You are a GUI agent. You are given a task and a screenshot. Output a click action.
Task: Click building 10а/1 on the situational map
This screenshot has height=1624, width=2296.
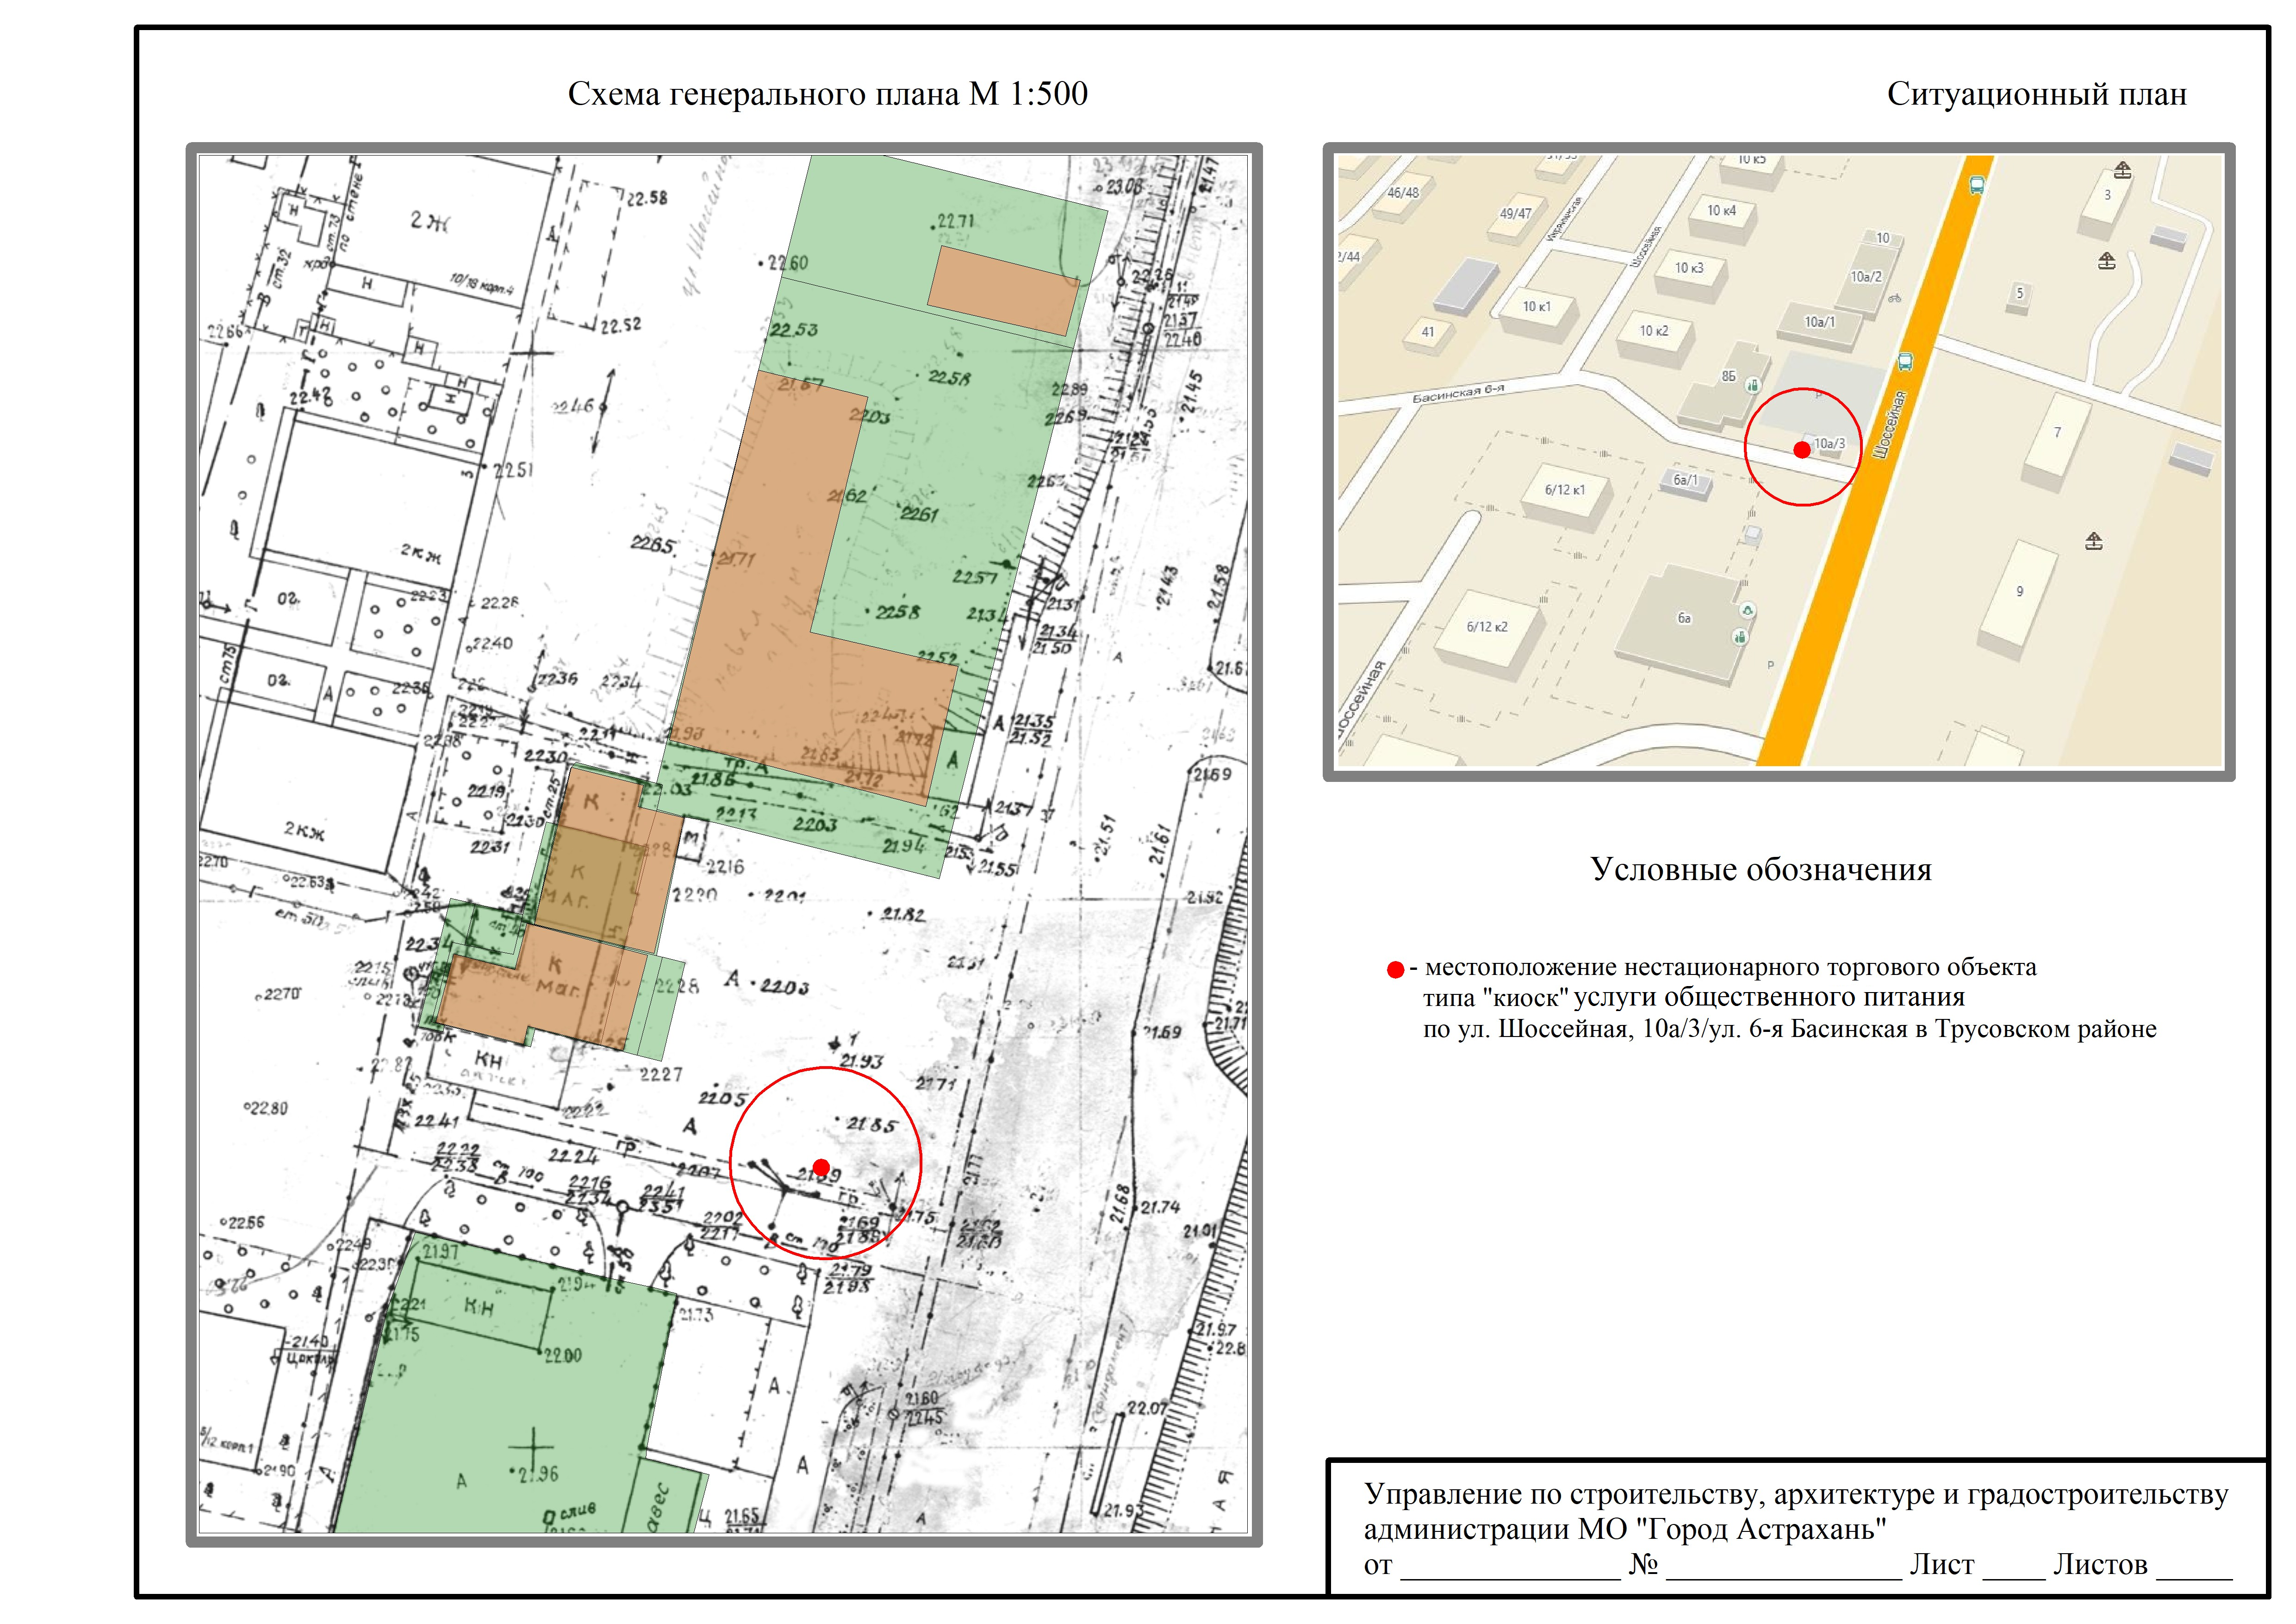[1819, 323]
